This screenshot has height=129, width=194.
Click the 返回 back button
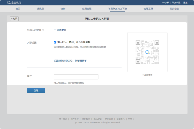click(14, 19)
